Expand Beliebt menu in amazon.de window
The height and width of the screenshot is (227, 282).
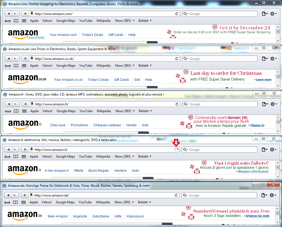tap(145, 202)
